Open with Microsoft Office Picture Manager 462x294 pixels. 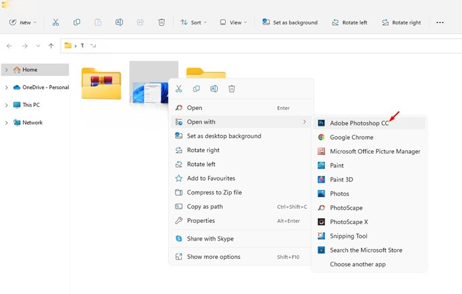[369, 152]
